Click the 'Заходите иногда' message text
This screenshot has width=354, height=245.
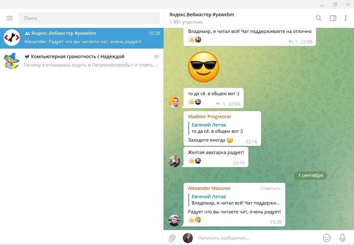click(x=206, y=140)
